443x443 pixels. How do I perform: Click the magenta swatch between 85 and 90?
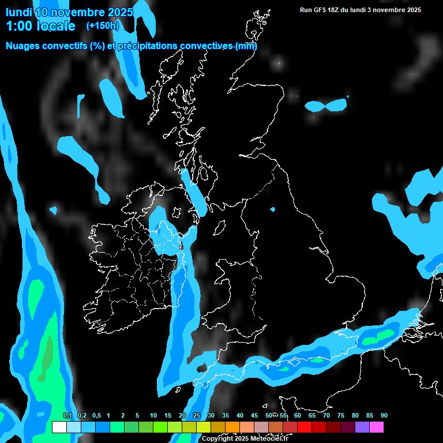[376, 427]
